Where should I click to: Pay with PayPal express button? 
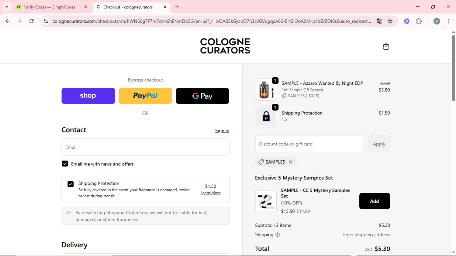click(x=145, y=96)
